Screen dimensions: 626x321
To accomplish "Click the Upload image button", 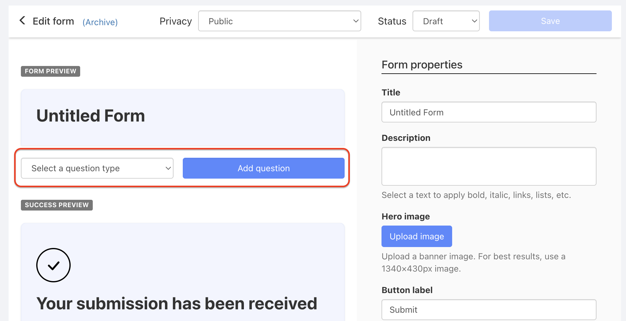I will tap(417, 236).
